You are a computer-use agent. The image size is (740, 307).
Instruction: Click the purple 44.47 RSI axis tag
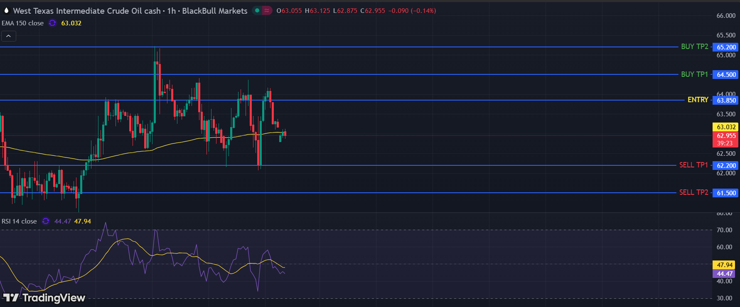tap(724, 274)
